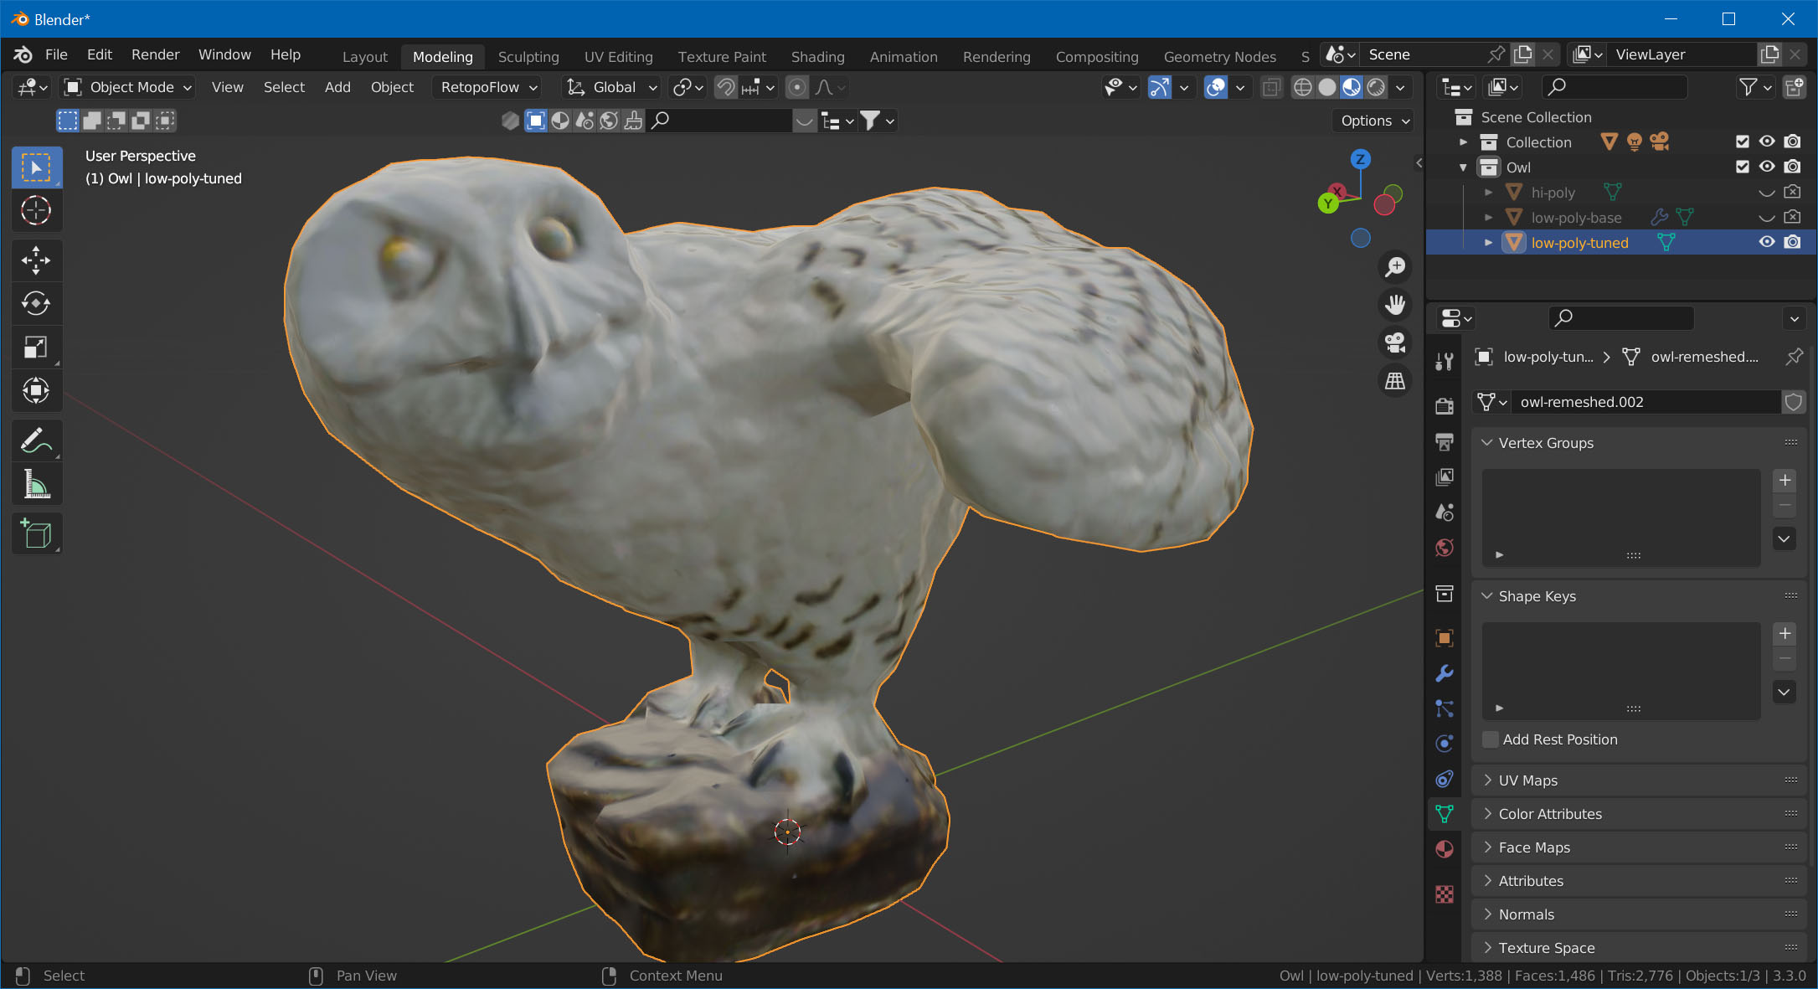This screenshot has height=989, width=1818.
Task: Toggle snapping magnet
Action: pyautogui.click(x=726, y=87)
